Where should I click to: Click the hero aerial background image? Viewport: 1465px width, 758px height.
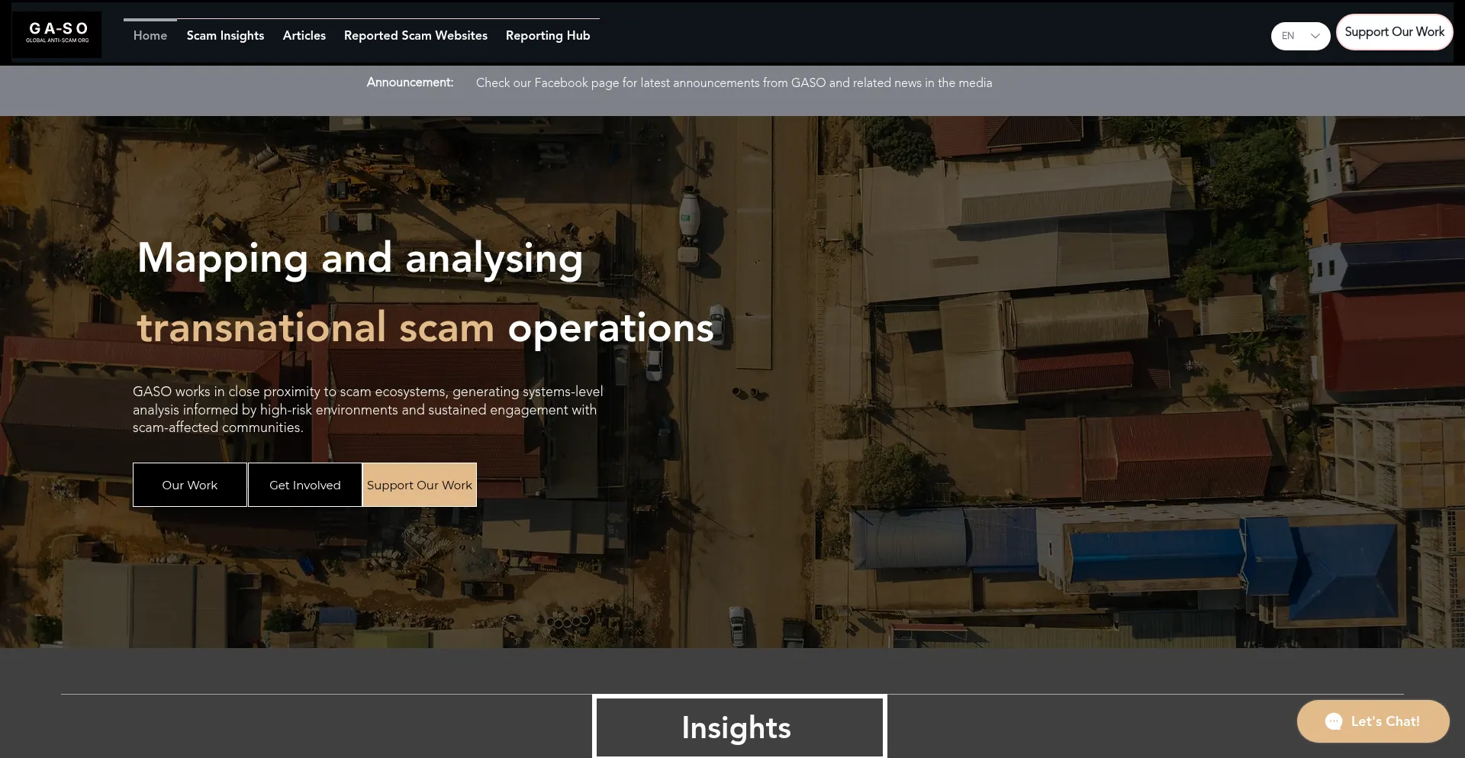coord(1068,382)
